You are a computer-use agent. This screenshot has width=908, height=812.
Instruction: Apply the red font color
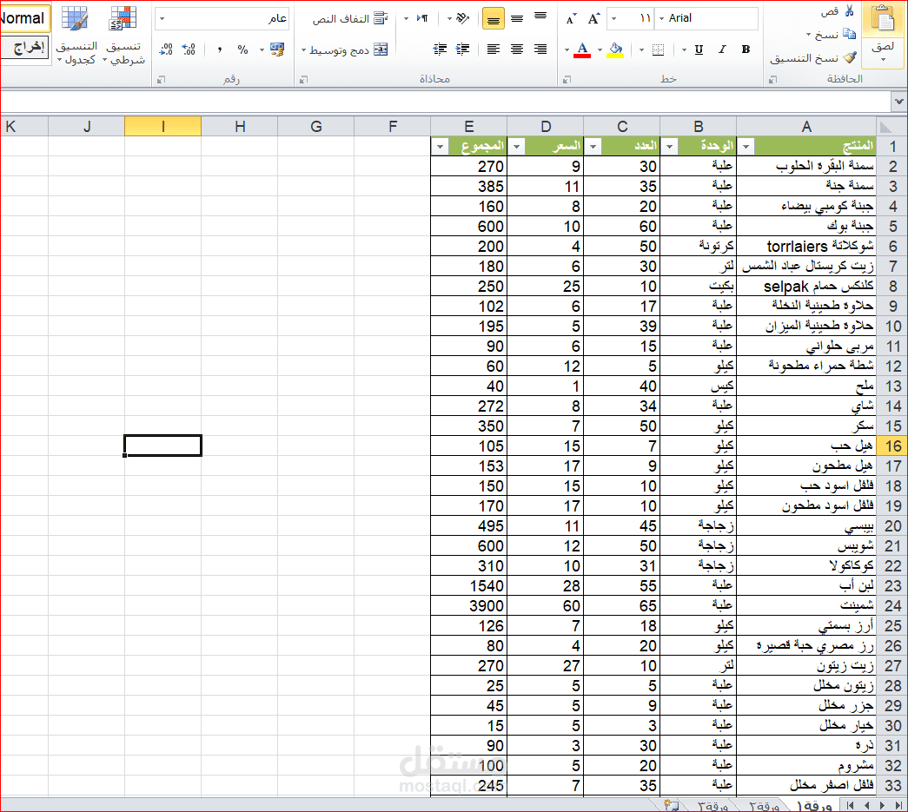click(x=582, y=50)
